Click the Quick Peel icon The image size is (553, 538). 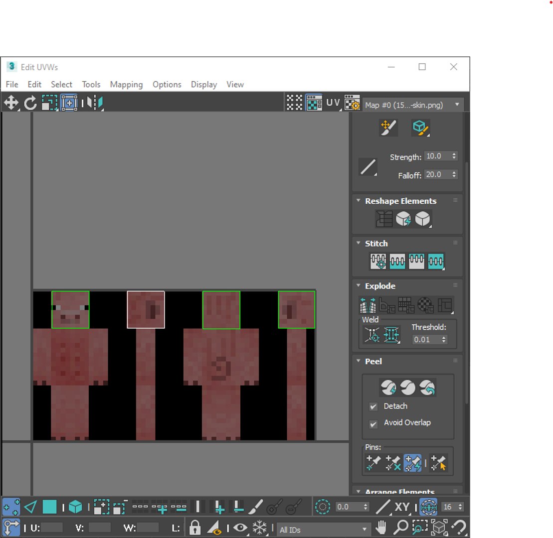pyautogui.click(x=388, y=388)
